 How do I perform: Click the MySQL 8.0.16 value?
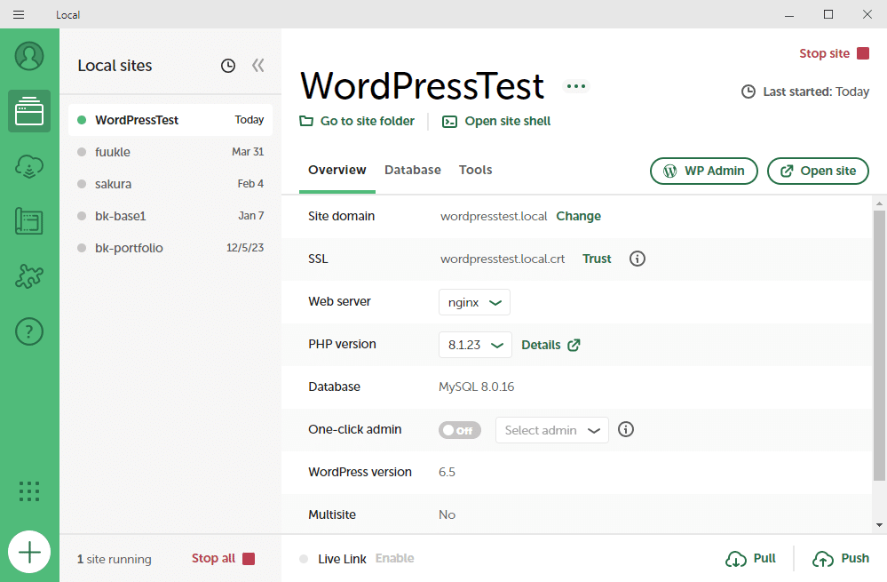click(476, 387)
